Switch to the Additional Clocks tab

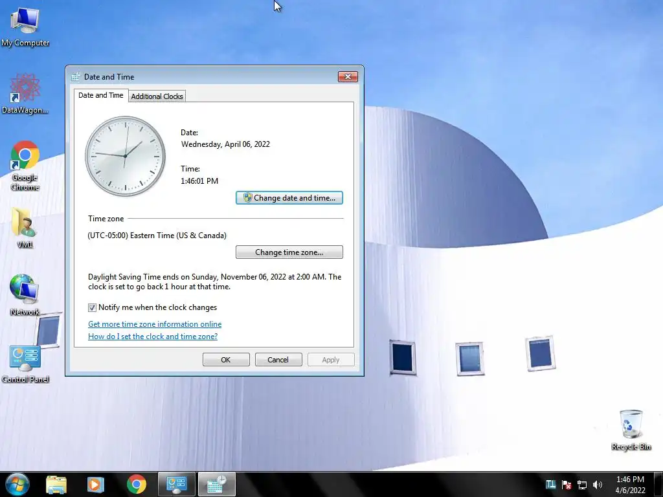(x=157, y=96)
